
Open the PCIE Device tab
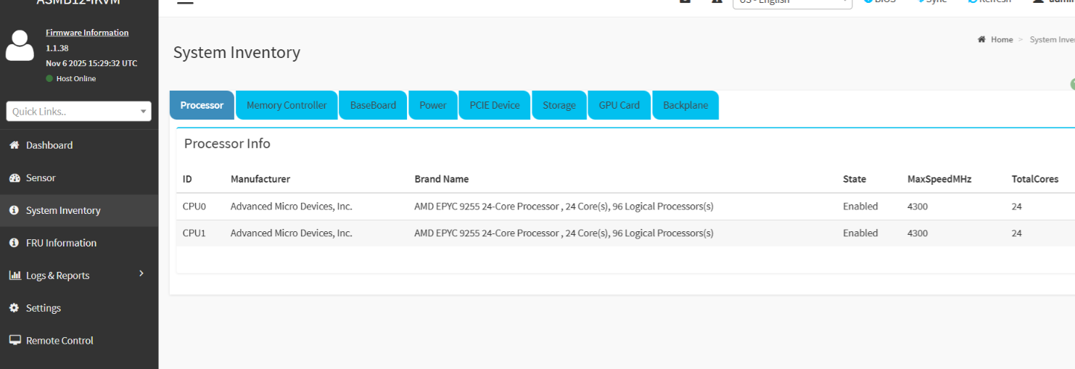click(x=494, y=105)
